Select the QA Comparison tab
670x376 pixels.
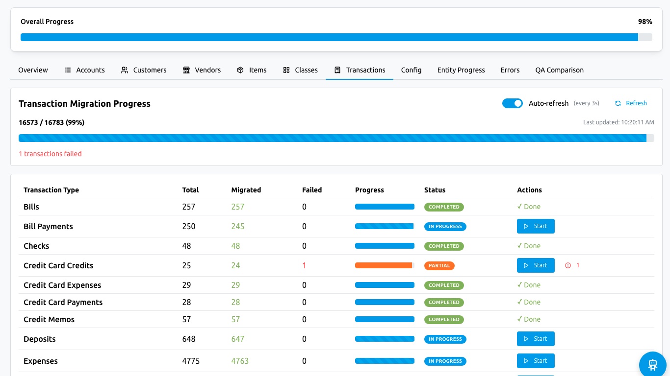pyautogui.click(x=559, y=70)
